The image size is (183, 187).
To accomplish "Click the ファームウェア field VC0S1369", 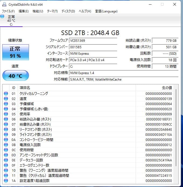I will click(93, 40).
